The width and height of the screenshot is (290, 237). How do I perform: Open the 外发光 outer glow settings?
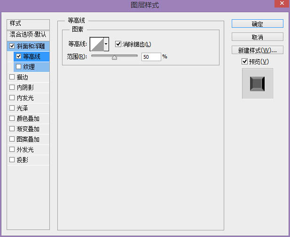point(25,150)
